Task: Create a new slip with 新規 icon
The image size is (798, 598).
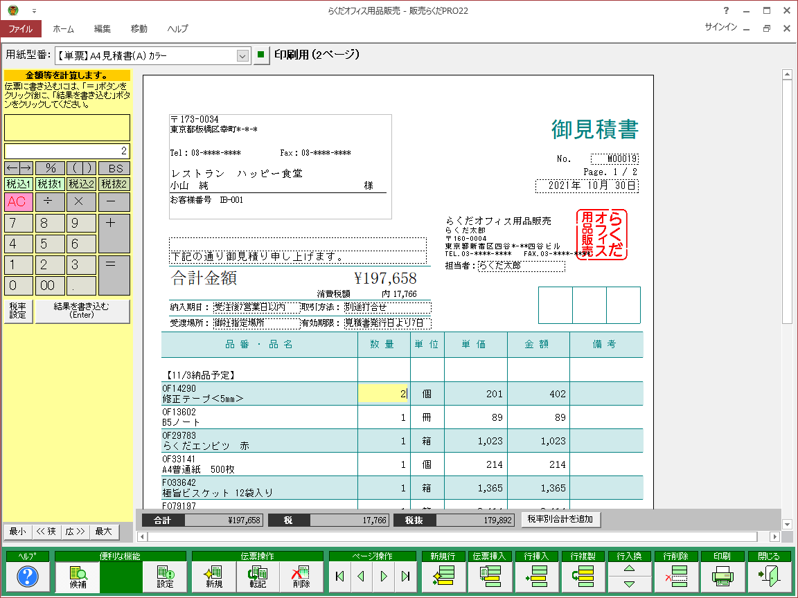Action: (x=214, y=577)
